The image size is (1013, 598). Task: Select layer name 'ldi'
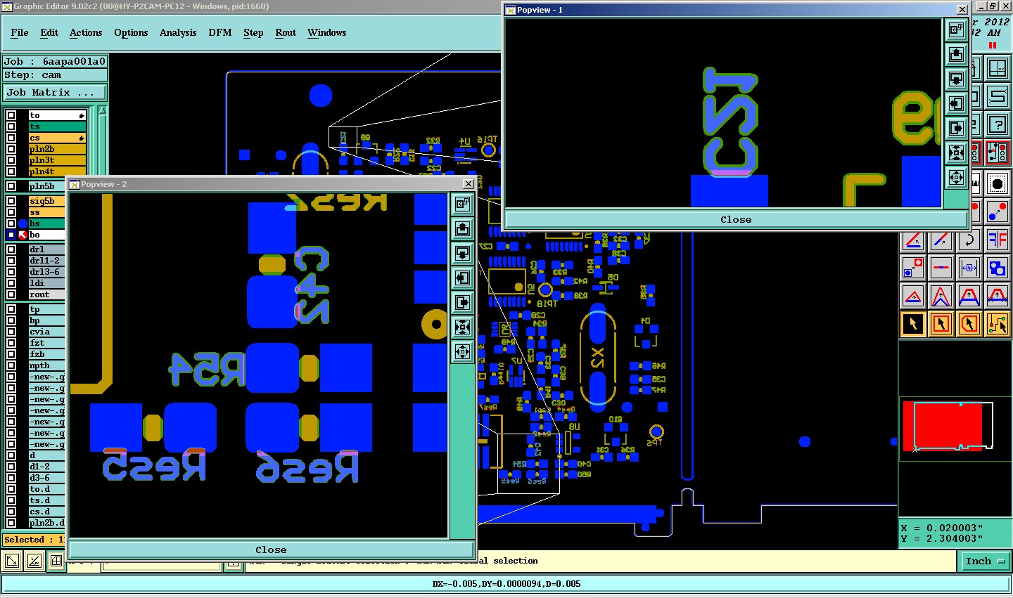coord(46,283)
